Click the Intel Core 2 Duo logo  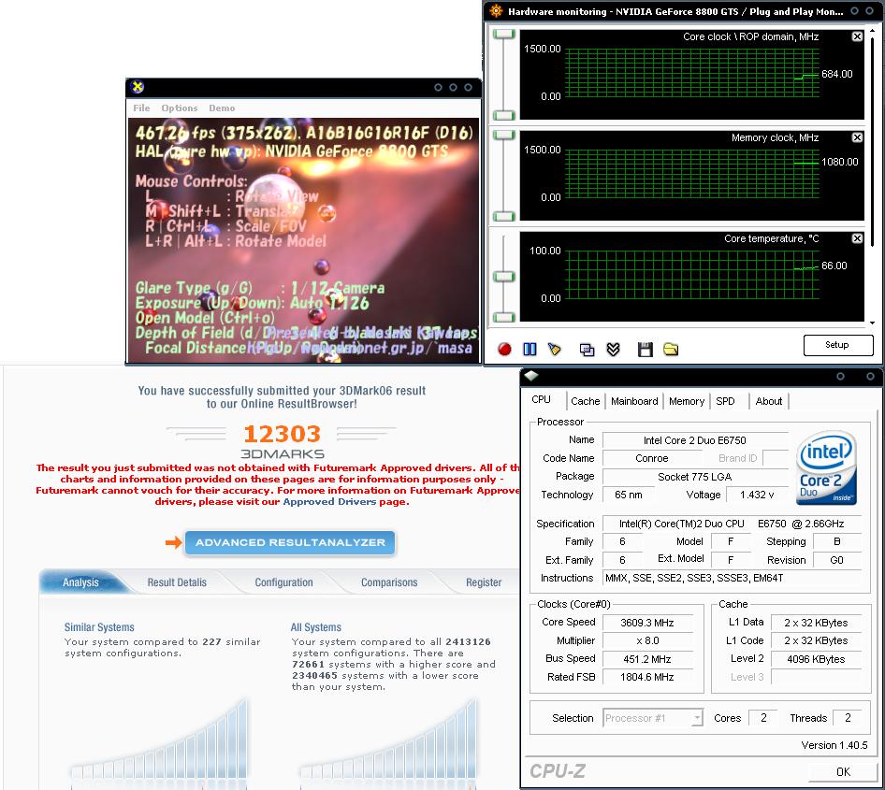[x=827, y=467]
